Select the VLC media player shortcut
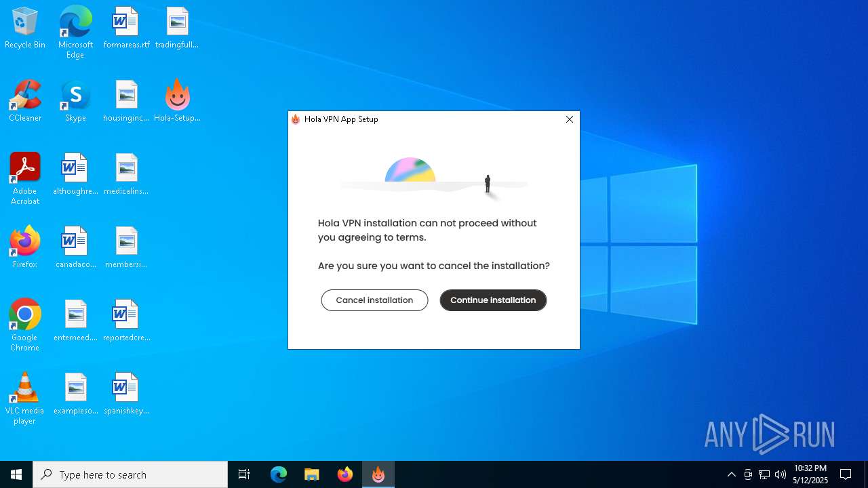The height and width of the screenshot is (488, 868). click(x=25, y=399)
